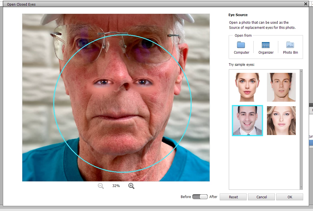The image size is (313, 211).
Task: Choose the young man sample eyes thumbnail
Action: (x=281, y=87)
